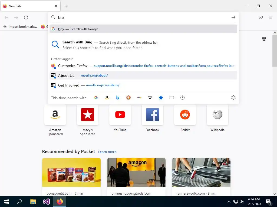The image size is (277, 207).
Task: Select the Search with Bing shortcut
Action: coord(143,45)
